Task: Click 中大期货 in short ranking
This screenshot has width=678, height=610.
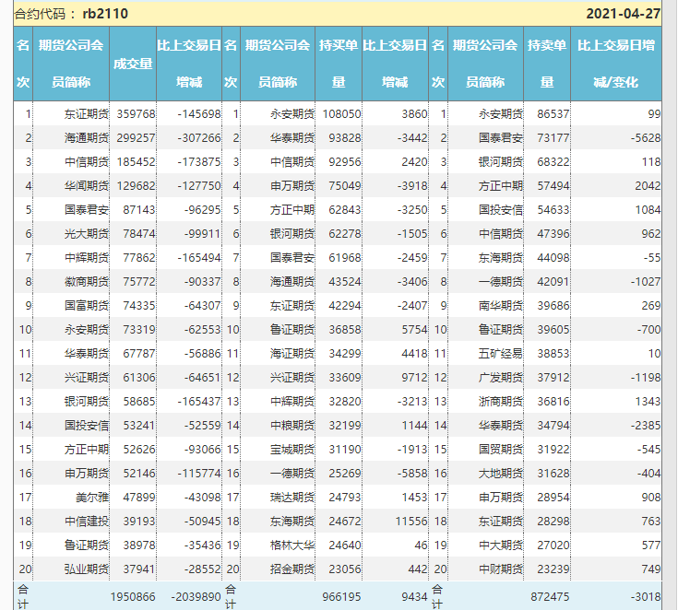Action: 501,545
